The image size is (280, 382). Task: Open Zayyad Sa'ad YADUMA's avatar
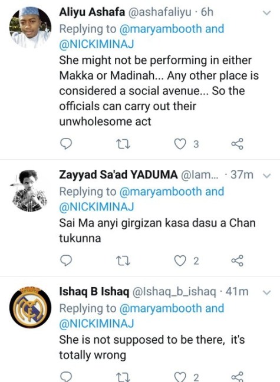(x=31, y=190)
